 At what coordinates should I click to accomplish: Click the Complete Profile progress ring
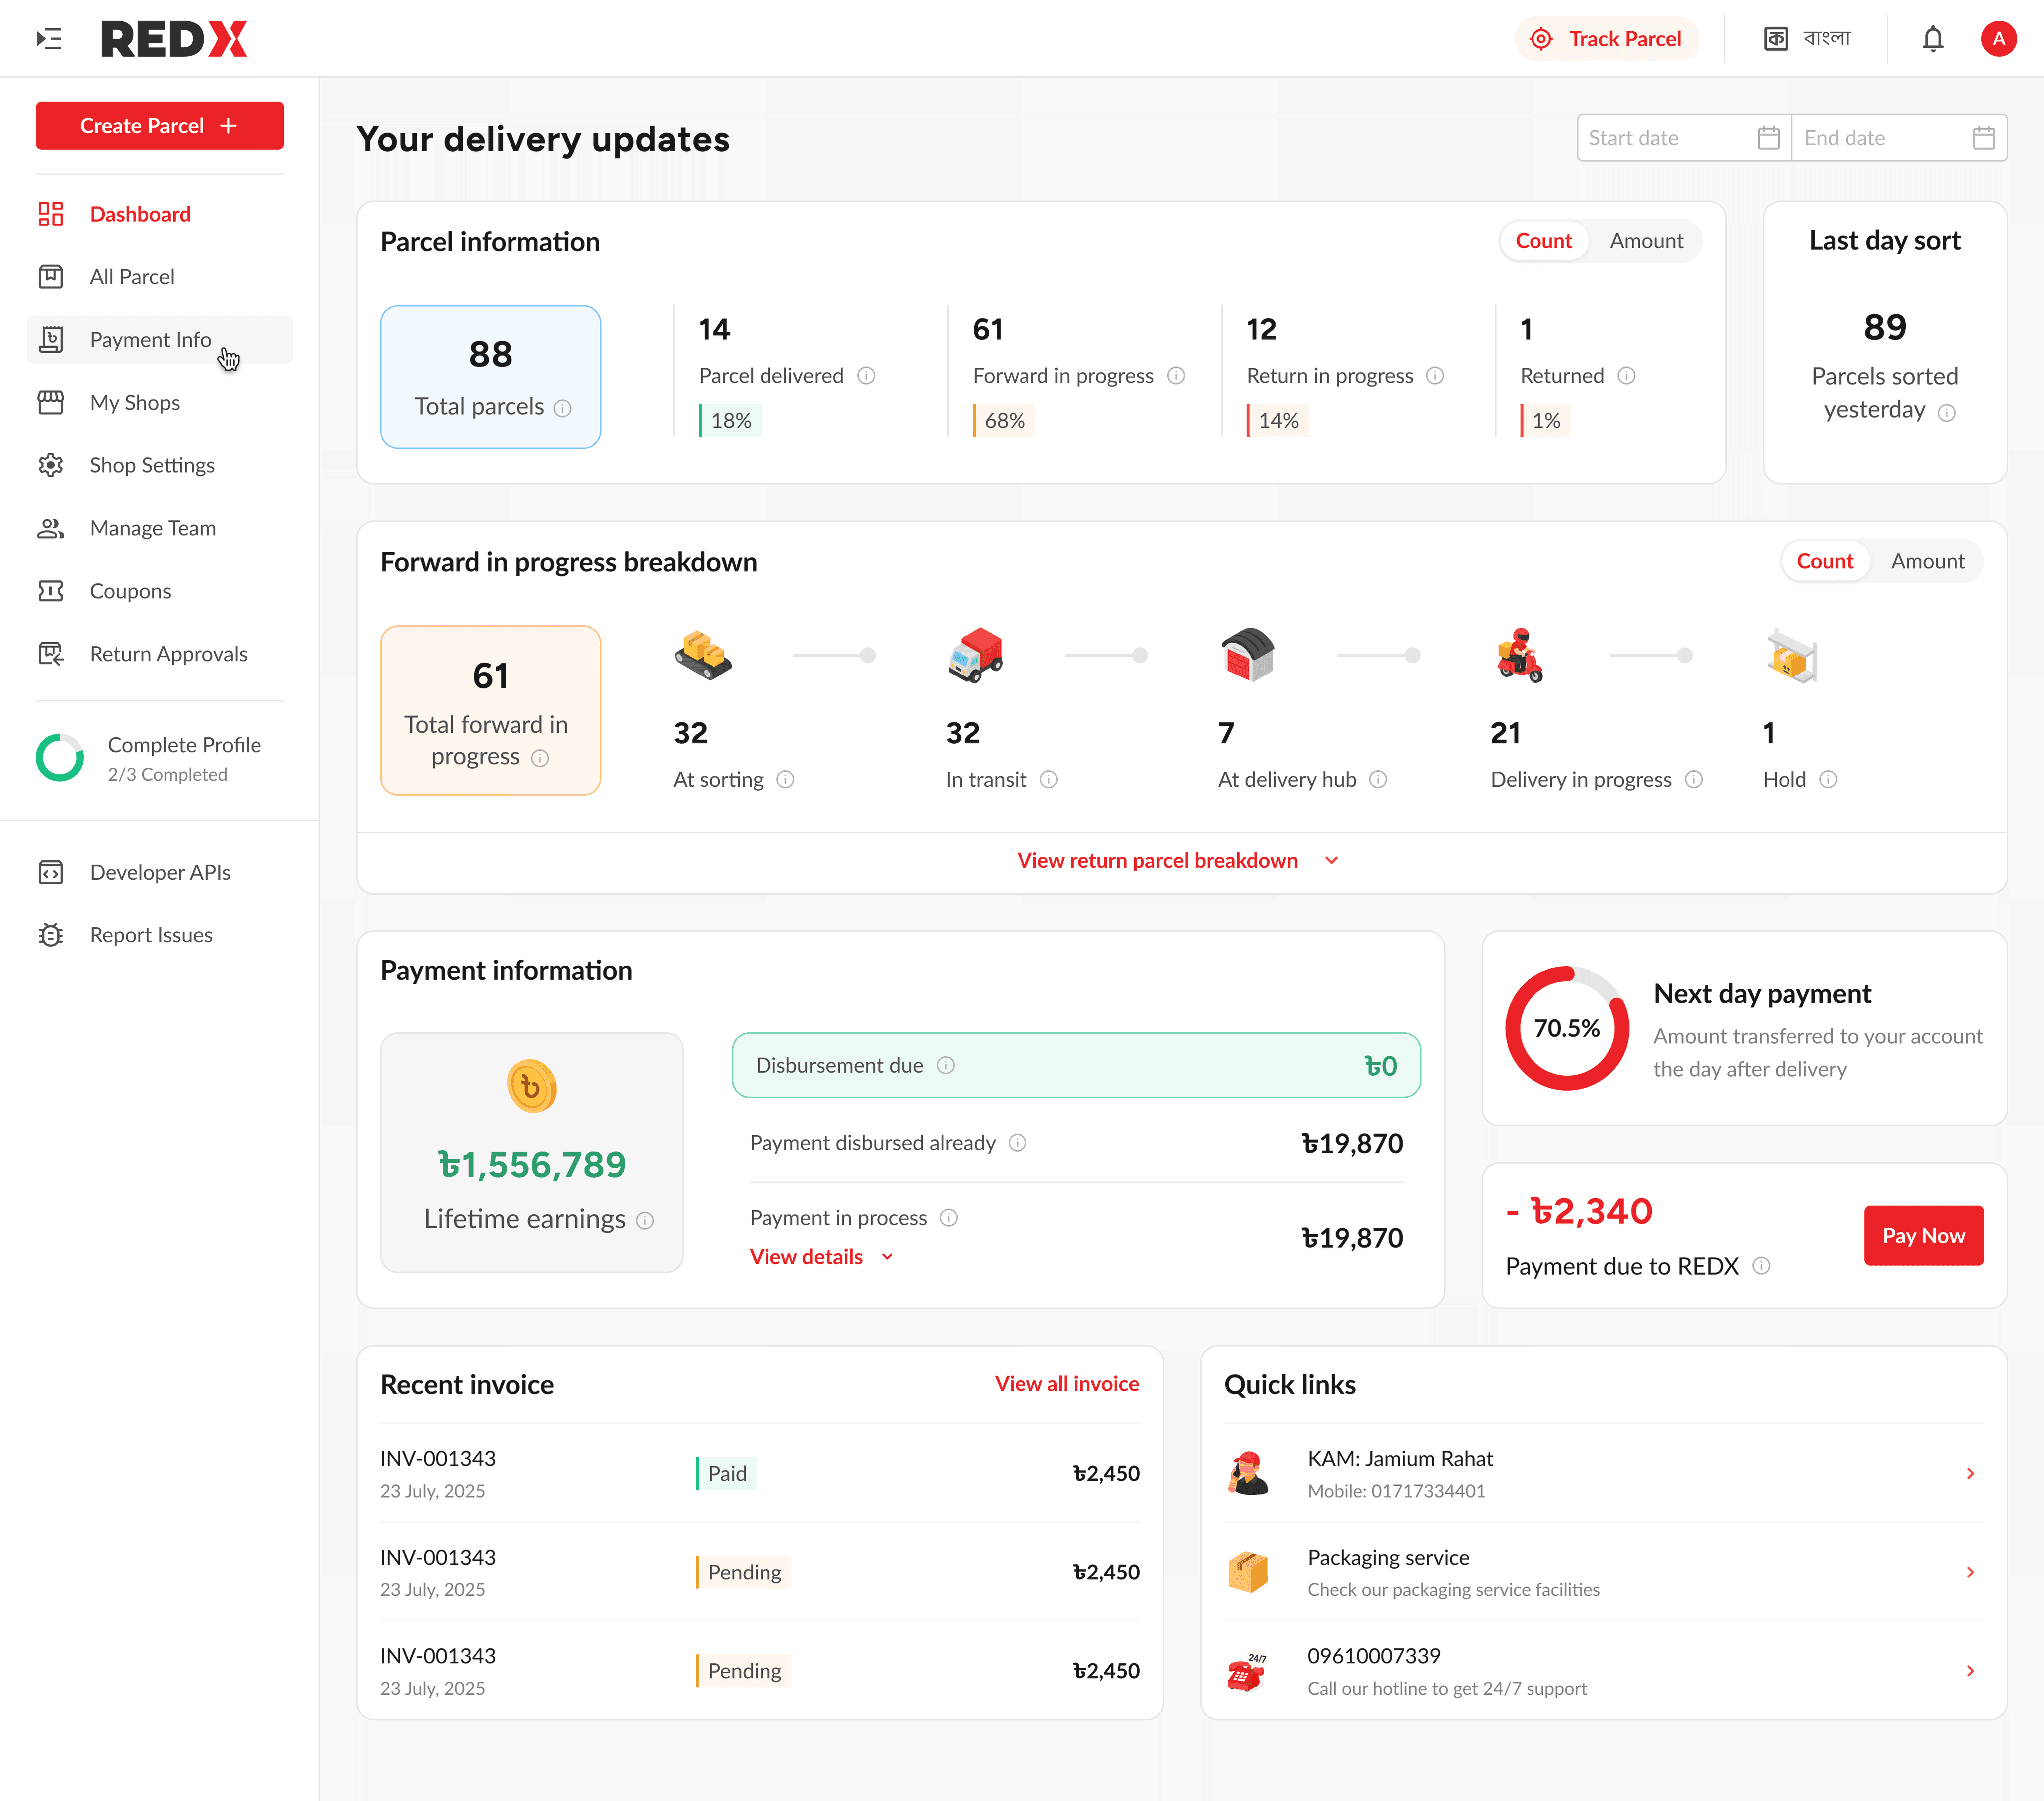click(60, 758)
